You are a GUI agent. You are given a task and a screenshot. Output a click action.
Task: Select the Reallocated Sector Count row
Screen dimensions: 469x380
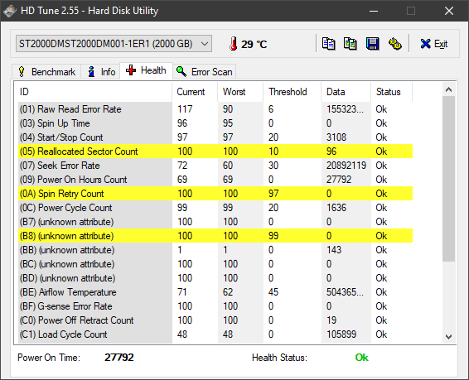click(x=215, y=152)
